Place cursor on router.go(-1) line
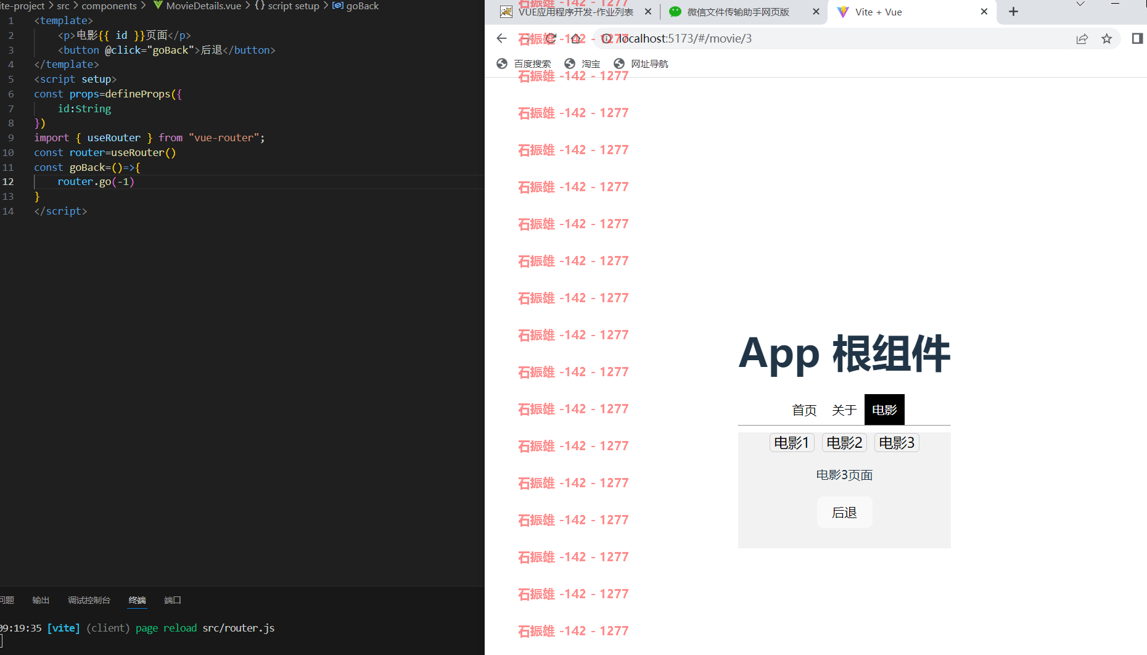This screenshot has height=655, width=1147. click(96, 181)
